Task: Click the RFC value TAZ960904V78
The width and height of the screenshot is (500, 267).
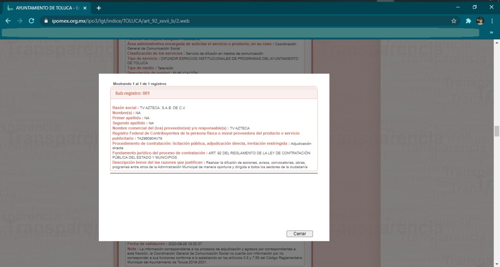Action: tap(149, 138)
